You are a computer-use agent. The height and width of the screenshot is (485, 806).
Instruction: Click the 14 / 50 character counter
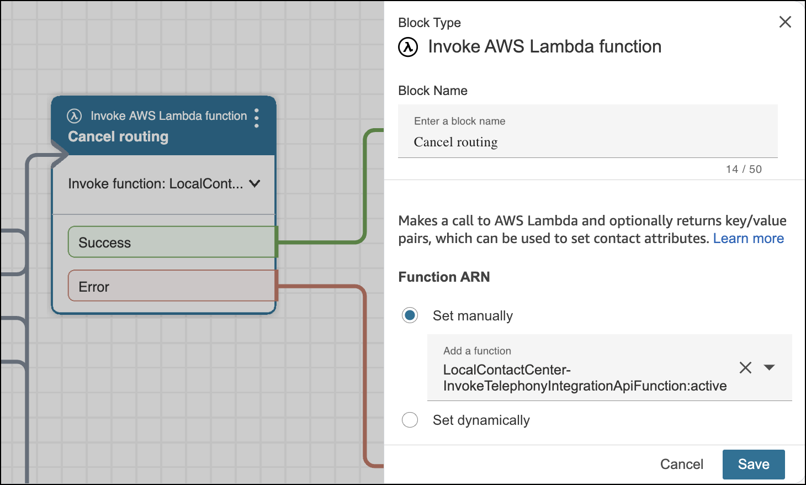click(x=744, y=169)
